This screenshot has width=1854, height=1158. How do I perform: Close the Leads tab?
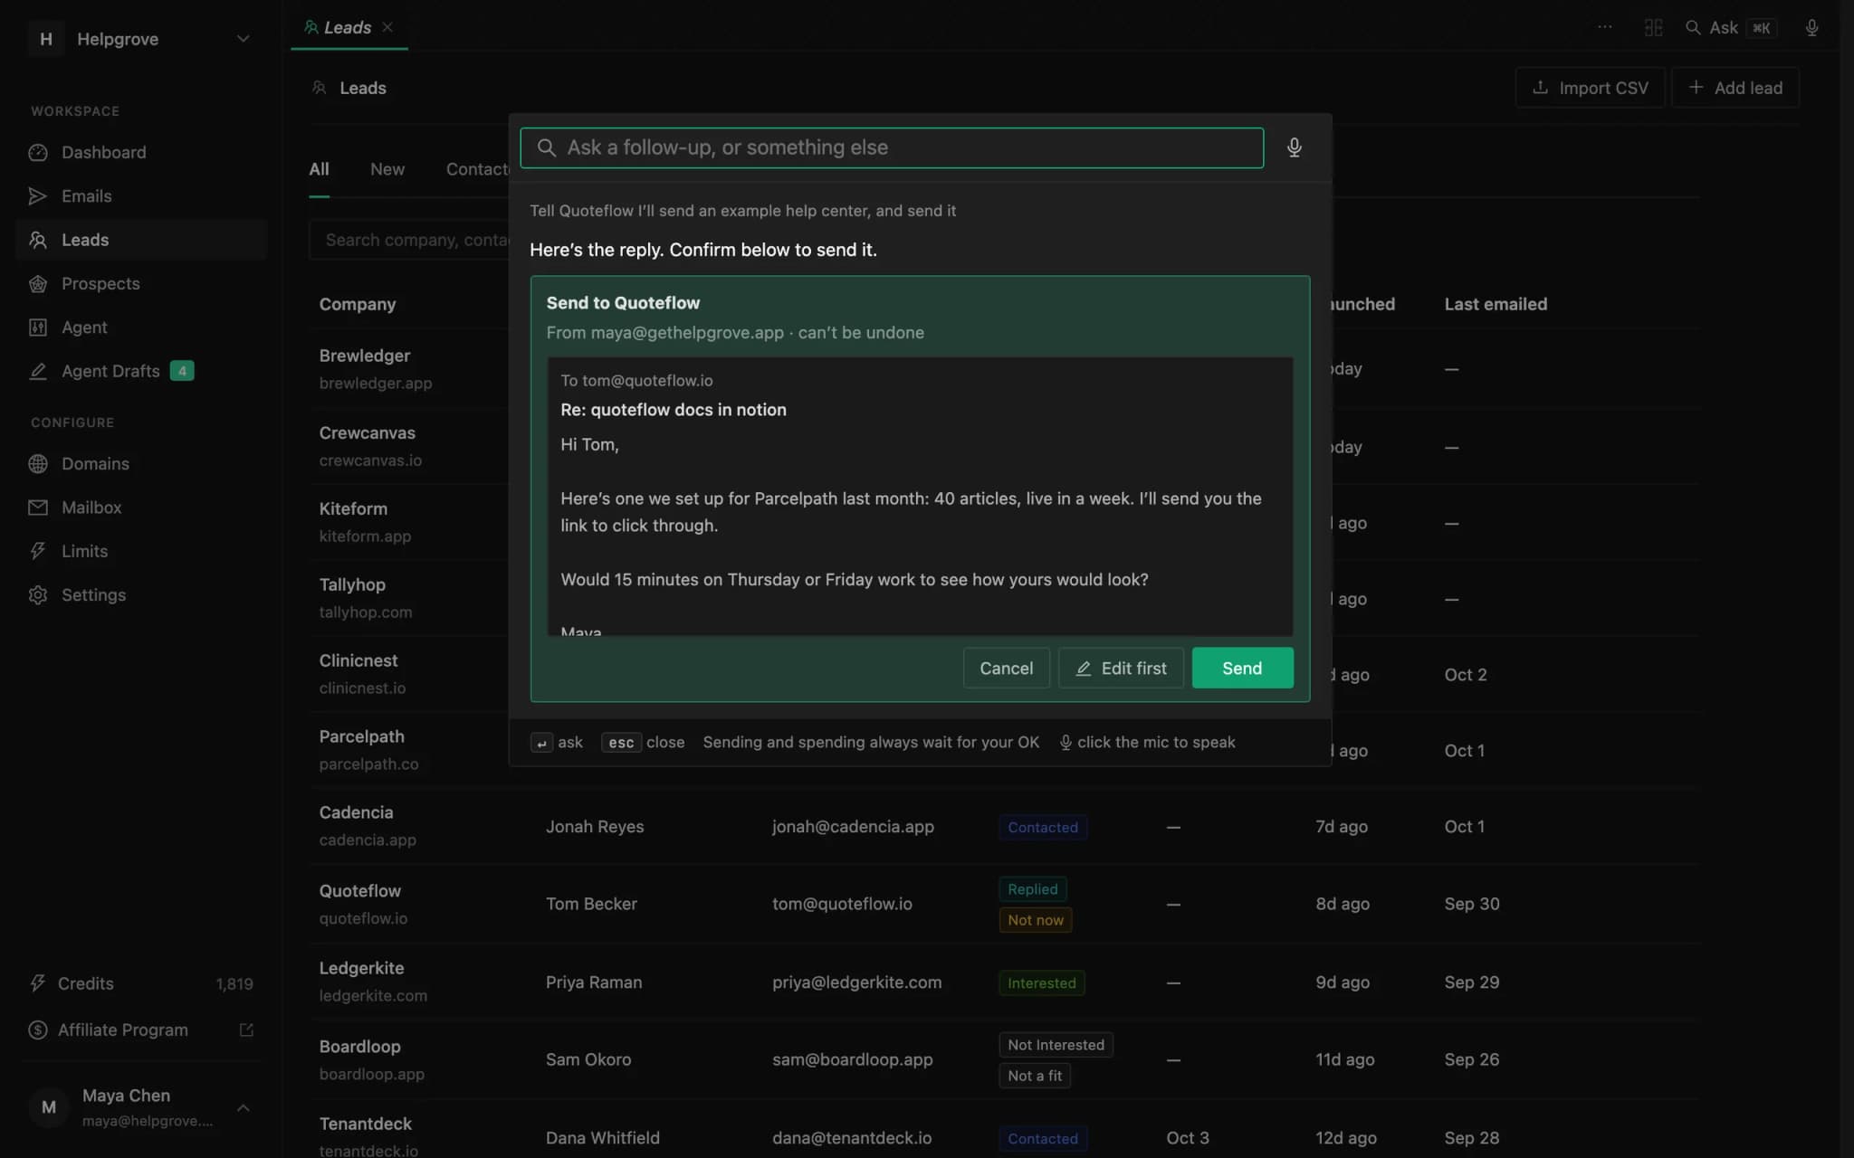point(387,27)
